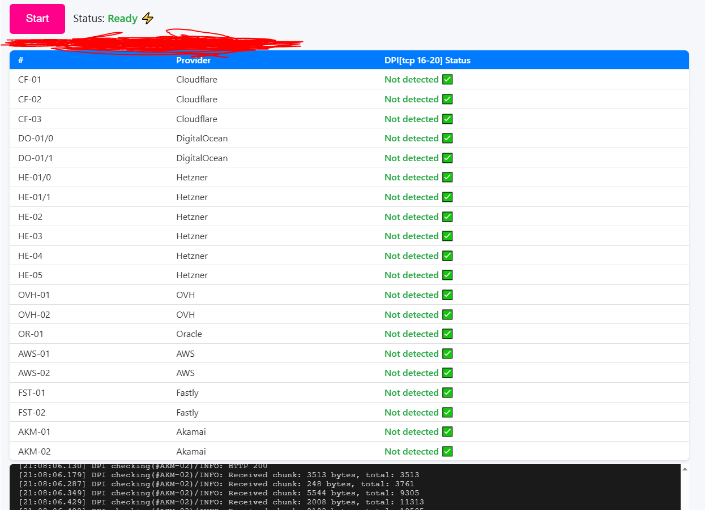Select the AKM-01 row ID cell
This screenshot has width=705, height=510.
[x=34, y=432]
